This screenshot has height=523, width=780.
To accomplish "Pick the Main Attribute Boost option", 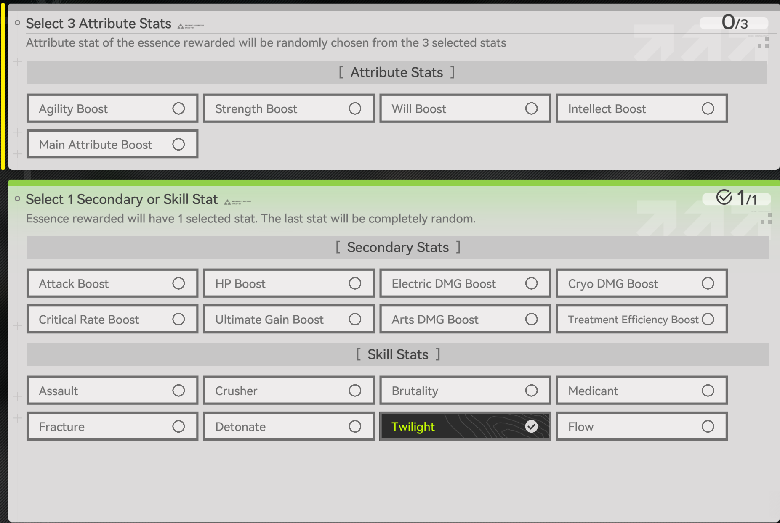I will (112, 144).
